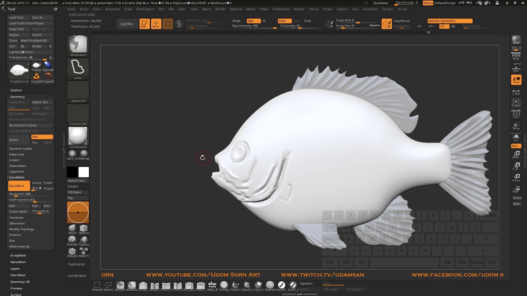Toggle the Local symmetry orange button
Screen dimensions: 527x296
pyautogui.click(x=516, y=80)
